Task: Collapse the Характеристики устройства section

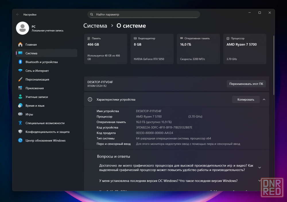Action: [264, 99]
